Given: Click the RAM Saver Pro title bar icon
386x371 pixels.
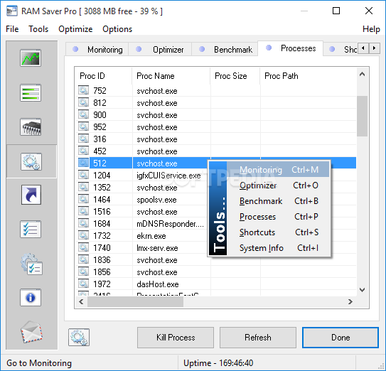Looking at the screenshot, I should [x=12, y=11].
